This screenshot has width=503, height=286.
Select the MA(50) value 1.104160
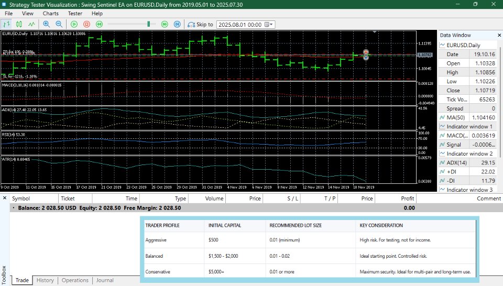484,117
